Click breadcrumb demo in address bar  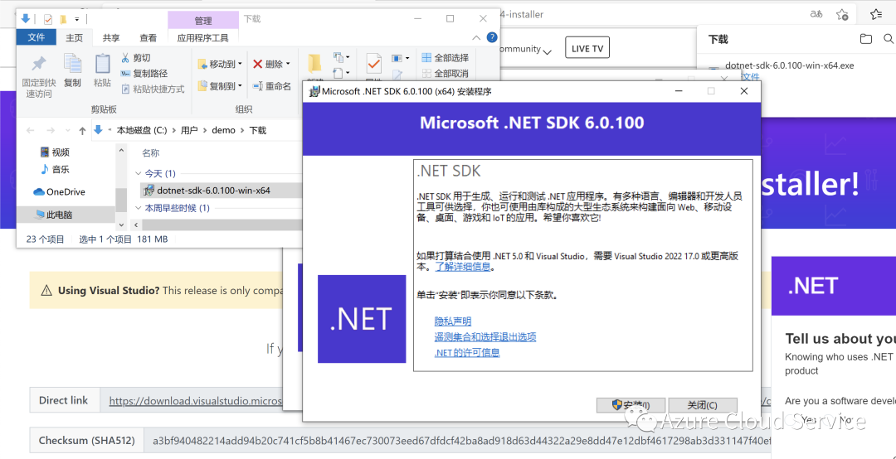coord(223,130)
